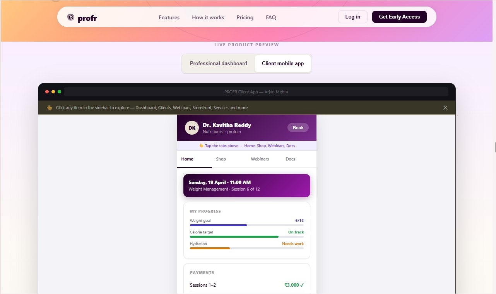Go to How it works section
The image size is (496, 294).
(x=208, y=17)
